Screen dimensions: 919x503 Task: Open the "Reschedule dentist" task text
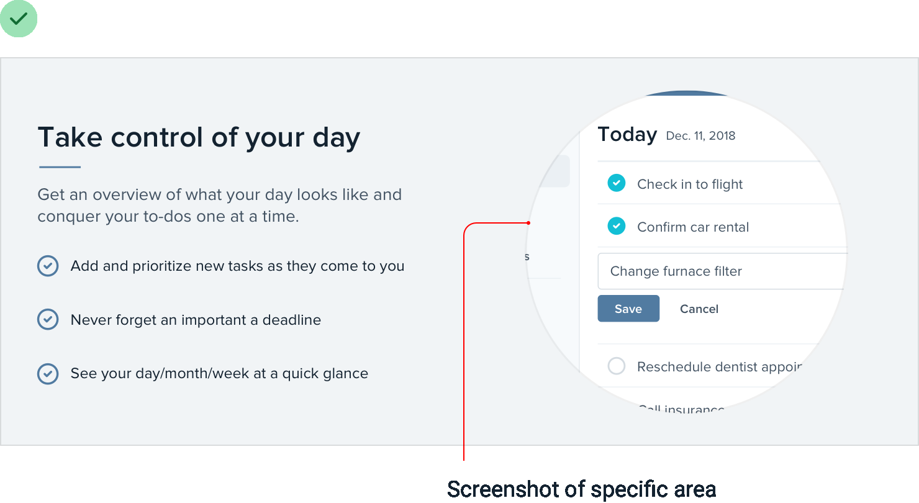point(719,367)
